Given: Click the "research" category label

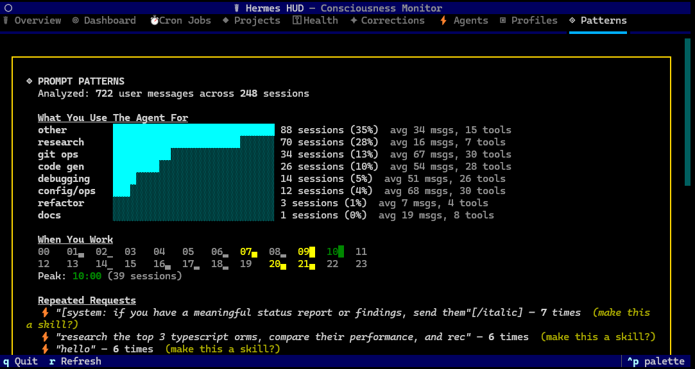Looking at the screenshot, I should (x=61, y=142).
